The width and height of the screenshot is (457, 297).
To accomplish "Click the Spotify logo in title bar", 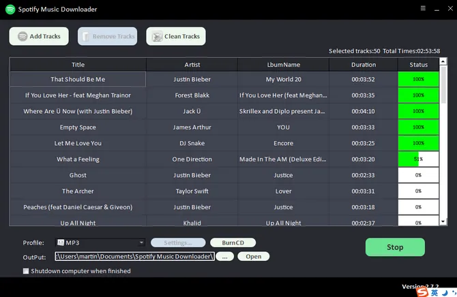I will click(x=10, y=10).
